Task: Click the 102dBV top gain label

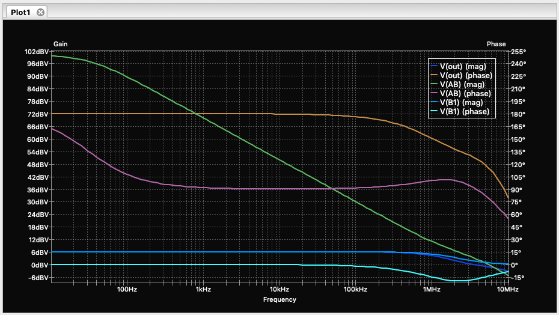Action: tap(36, 52)
